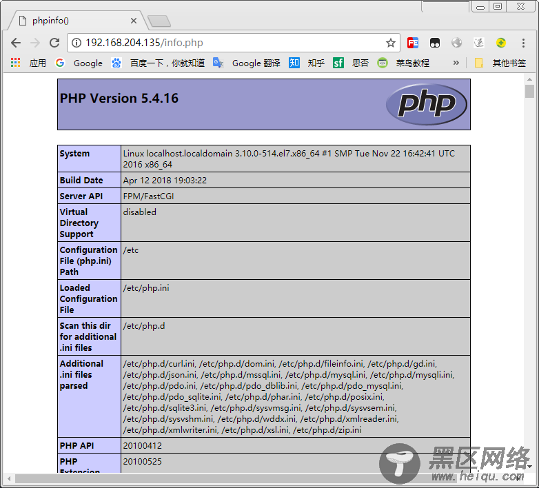Click the scroll-left arrow

pos(9,478)
